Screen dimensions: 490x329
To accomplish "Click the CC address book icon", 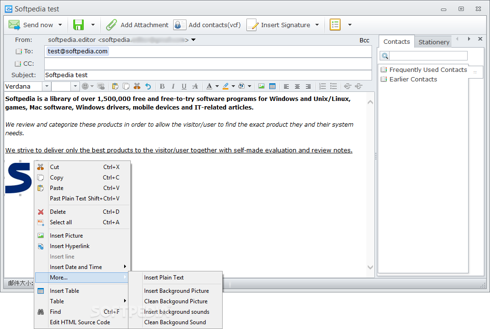I will point(18,64).
